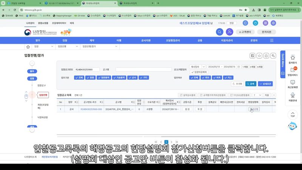Toggle the 입찰마감제외 checkbox

point(199,72)
